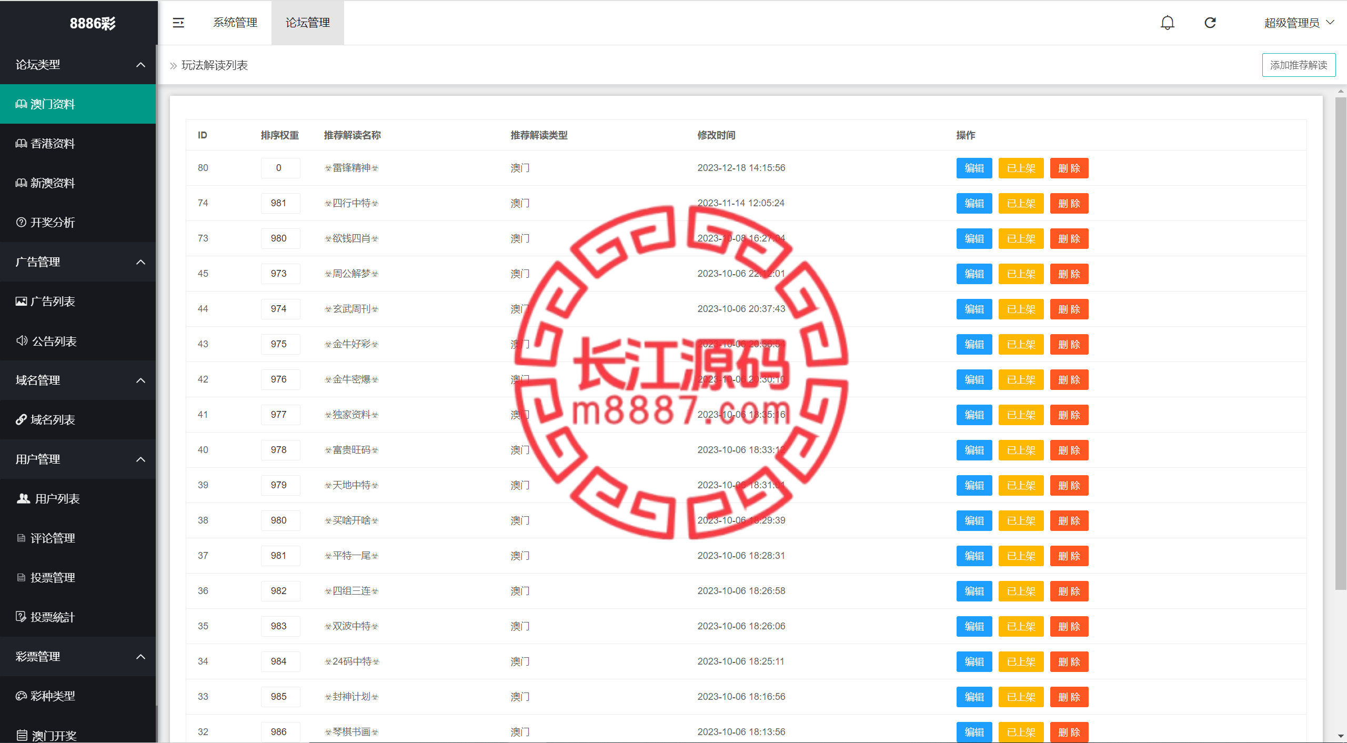Delete the 24码中特 row
Image resolution: width=1347 pixels, height=743 pixels.
1069,661
